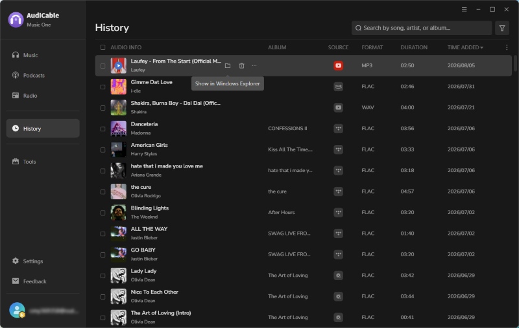Click the Feedback envelope icon in the sidebar
This screenshot has height=328, width=519.
pyautogui.click(x=16, y=281)
